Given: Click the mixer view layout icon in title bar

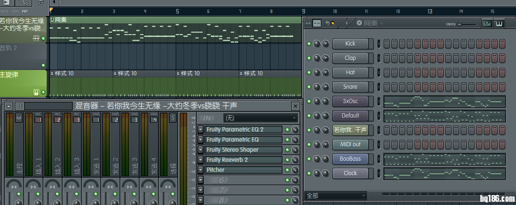Looking at the screenshot, I should point(20,106).
